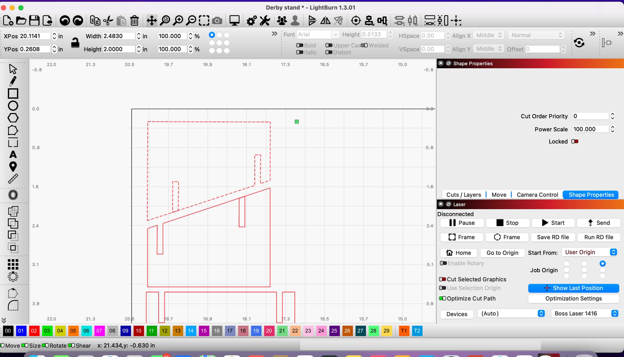This screenshot has width=624, height=357.
Task: Select the Polygon hexagon tool
Action: [13, 118]
